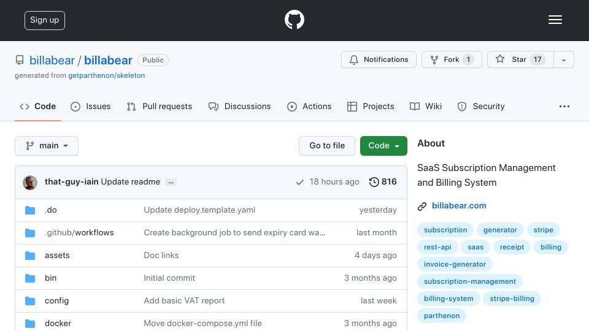The height and width of the screenshot is (331, 589).
Task: Click the stripe topic tag
Action: pyautogui.click(x=543, y=230)
